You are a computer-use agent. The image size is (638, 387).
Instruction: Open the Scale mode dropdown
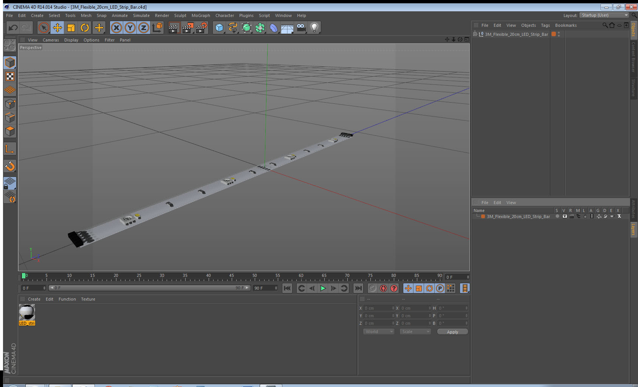pos(415,332)
